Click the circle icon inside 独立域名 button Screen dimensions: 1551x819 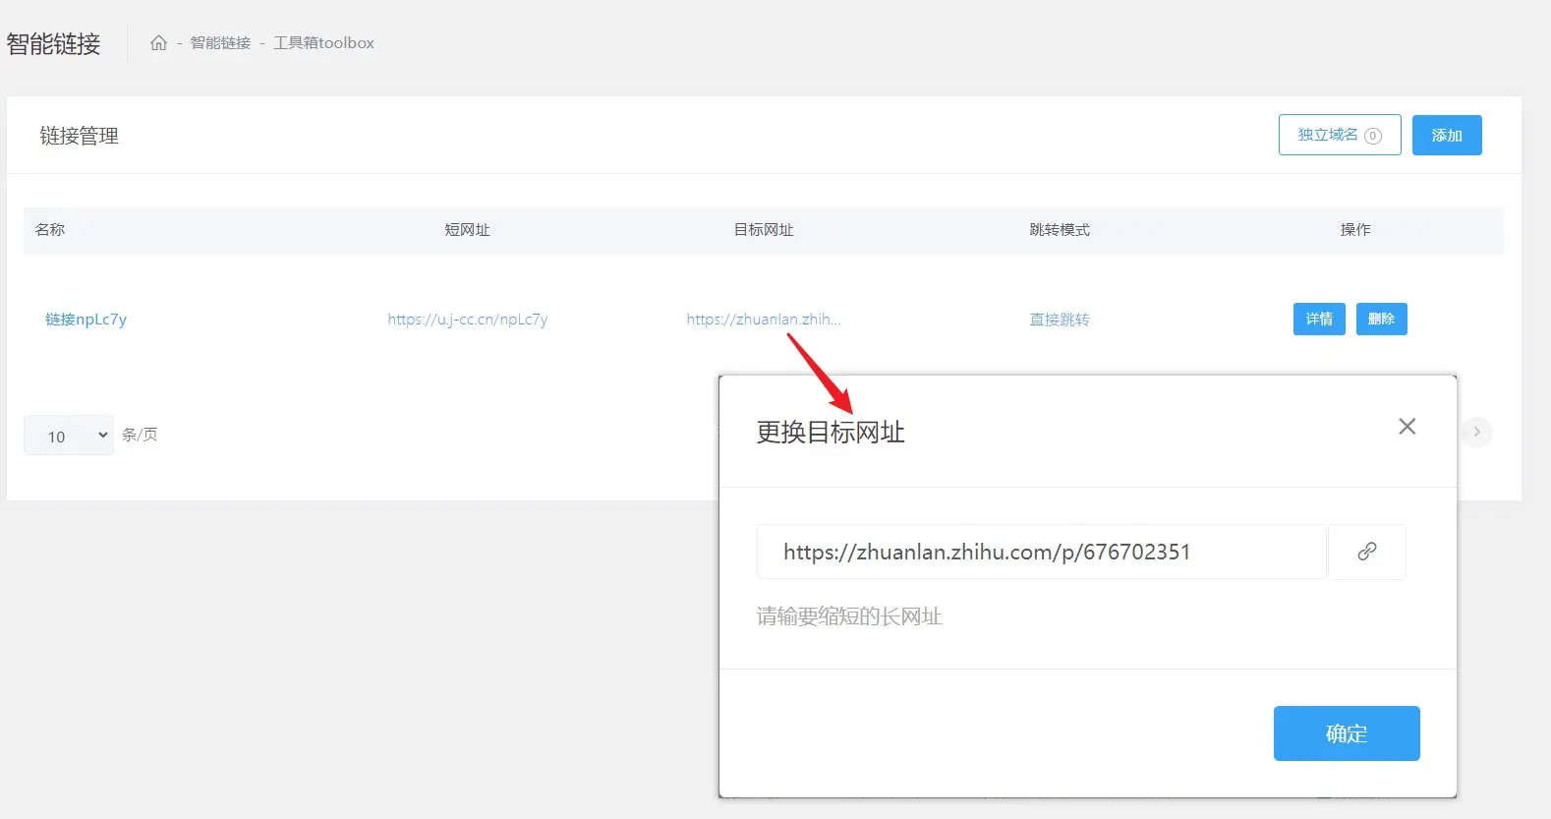pos(1373,136)
